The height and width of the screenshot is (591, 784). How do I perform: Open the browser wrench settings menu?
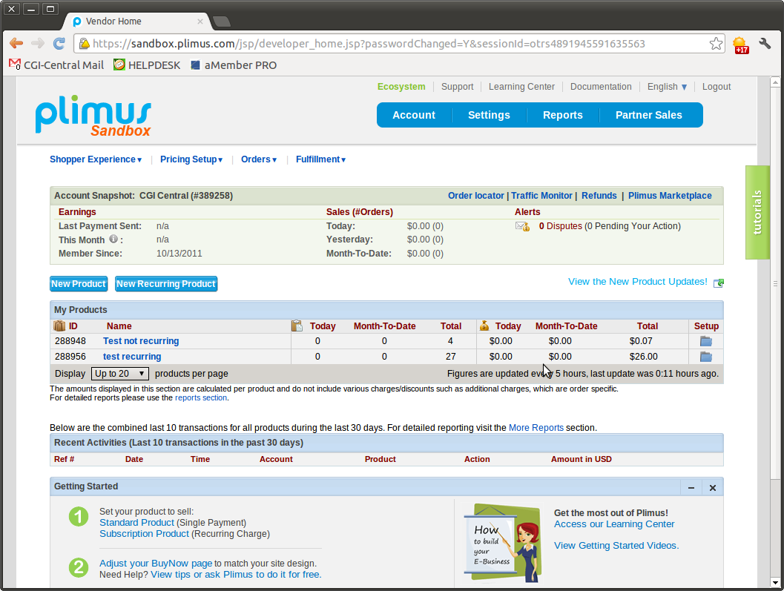coord(765,44)
